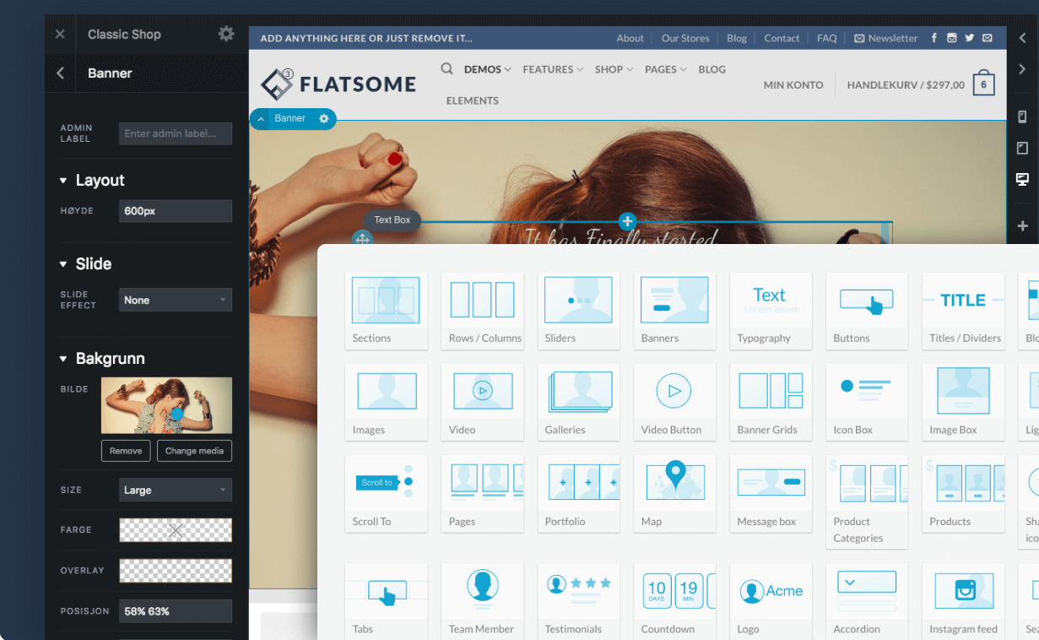Click the Admin Label input field
Viewport: 1039px width, 640px height.
click(176, 133)
